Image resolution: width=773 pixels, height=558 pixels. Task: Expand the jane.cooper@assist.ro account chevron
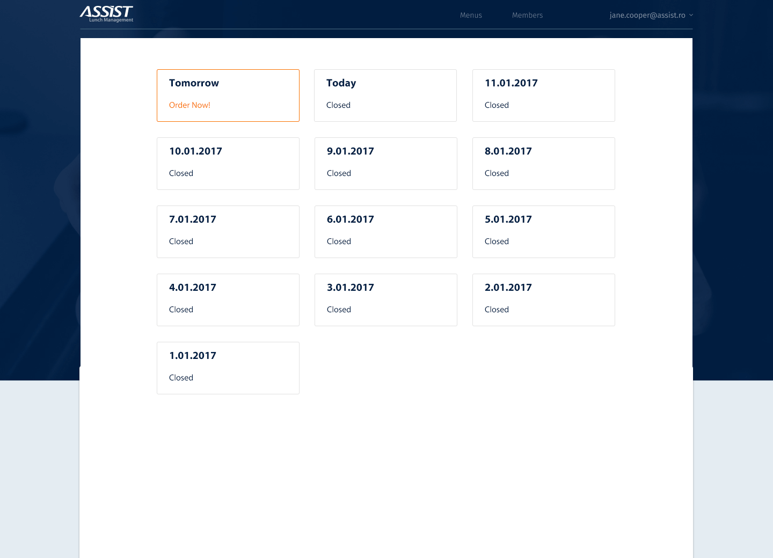(x=691, y=15)
